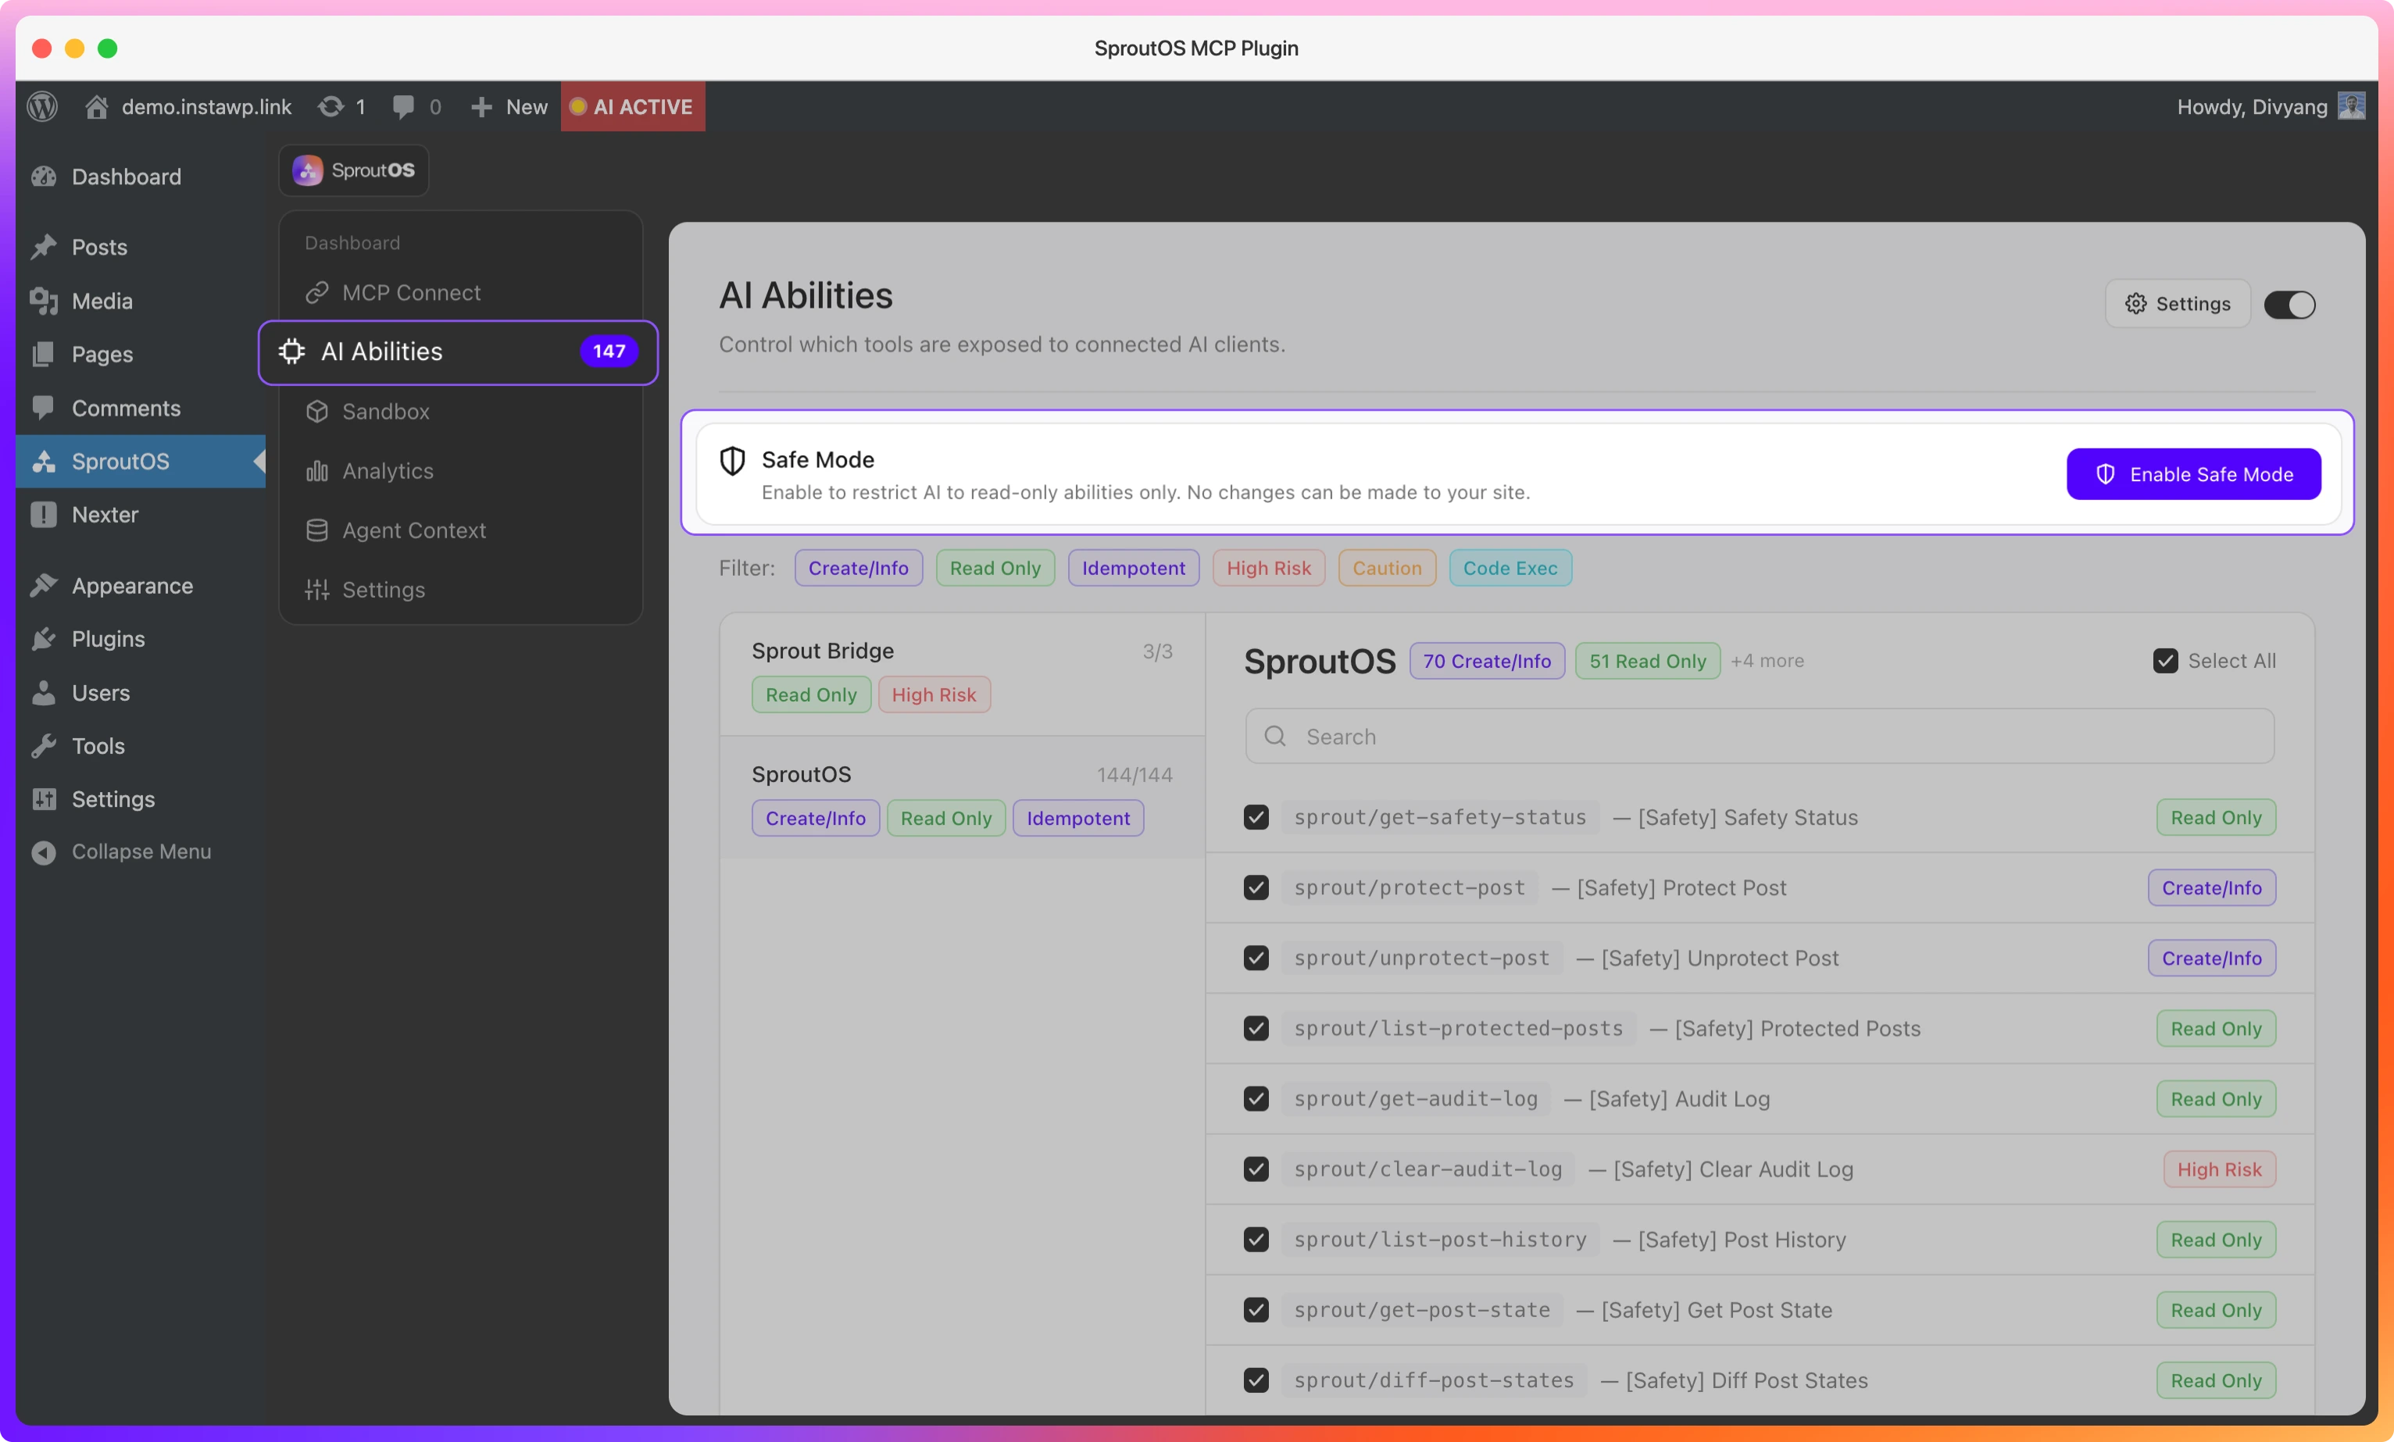Click the Posts pin icon
The width and height of the screenshot is (2394, 1442).
point(44,247)
